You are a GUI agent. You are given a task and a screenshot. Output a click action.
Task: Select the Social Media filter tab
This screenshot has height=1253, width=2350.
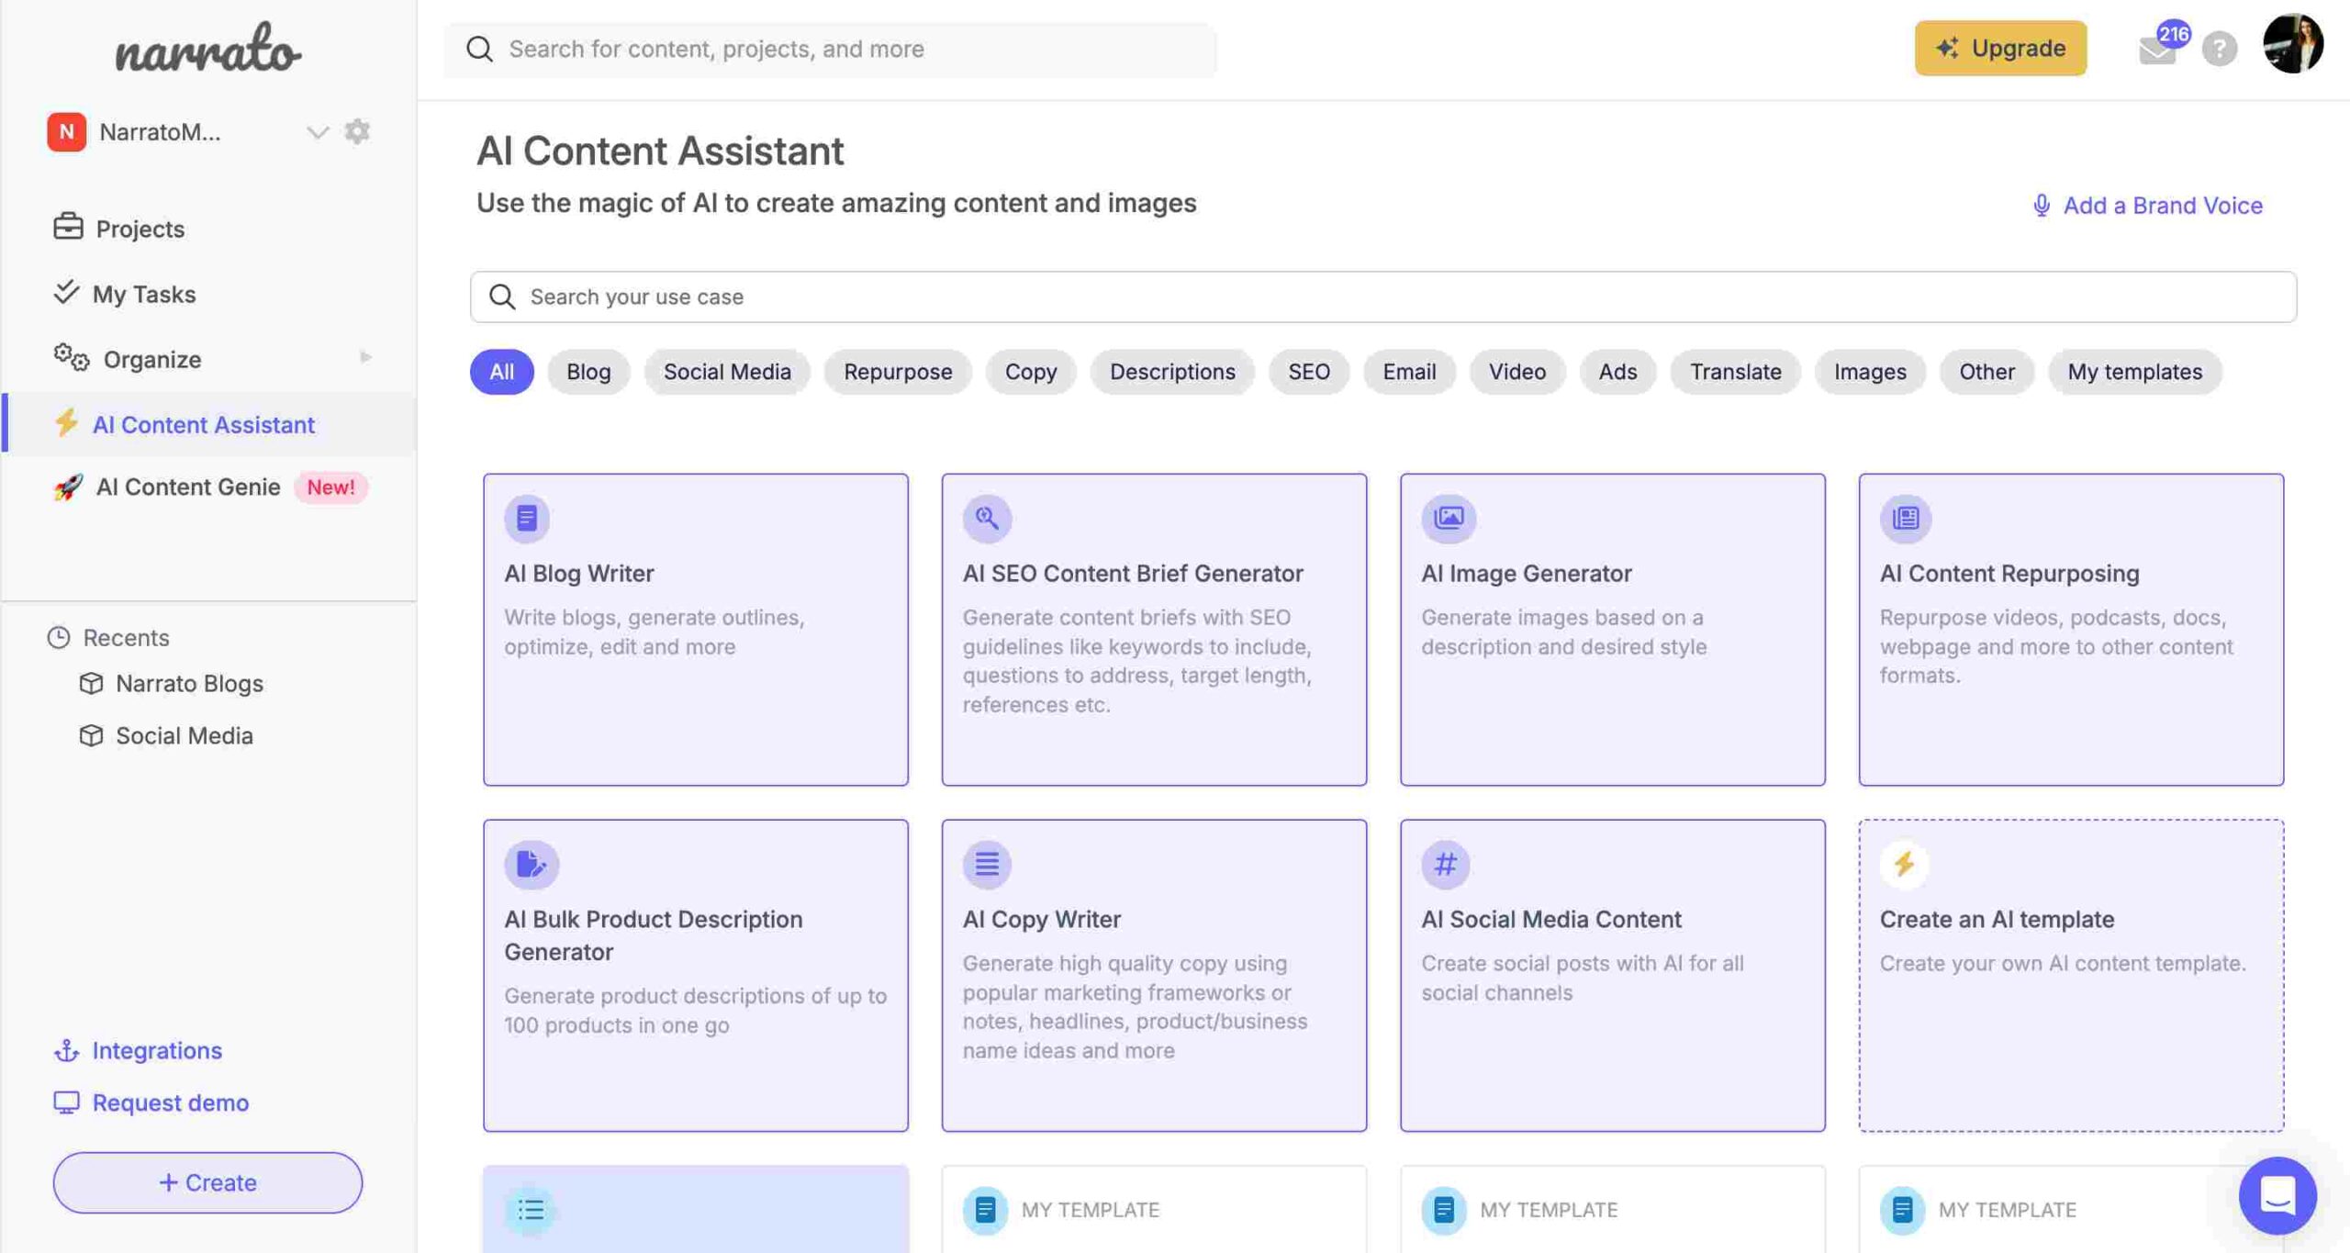pyautogui.click(x=727, y=372)
